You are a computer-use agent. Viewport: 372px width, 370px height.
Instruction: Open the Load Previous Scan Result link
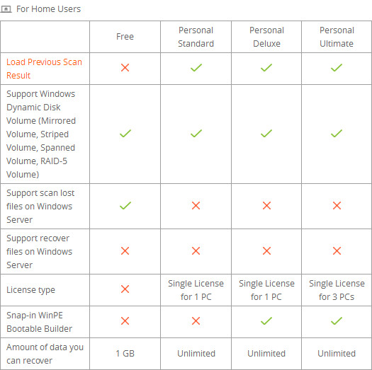tap(44, 69)
